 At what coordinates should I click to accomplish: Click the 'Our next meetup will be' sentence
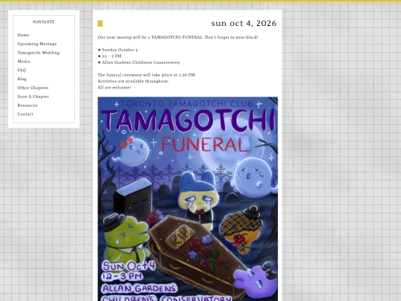click(x=177, y=37)
